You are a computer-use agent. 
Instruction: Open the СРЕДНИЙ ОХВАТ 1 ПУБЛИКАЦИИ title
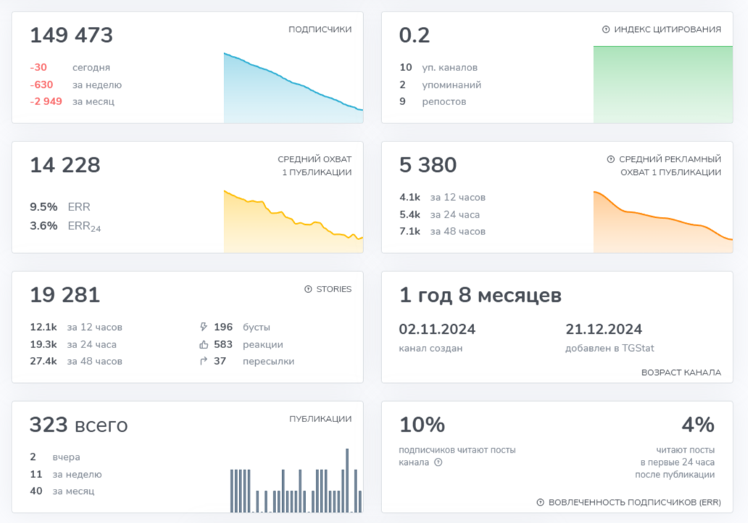pyautogui.click(x=315, y=165)
